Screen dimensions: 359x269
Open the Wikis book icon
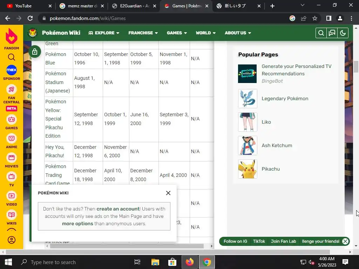[x=12, y=215]
